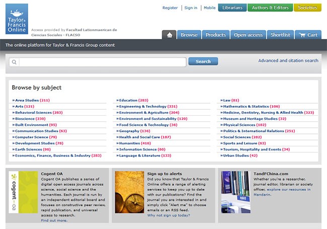Click the yellow Societies button
327x229 pixels.
(307, 8)
